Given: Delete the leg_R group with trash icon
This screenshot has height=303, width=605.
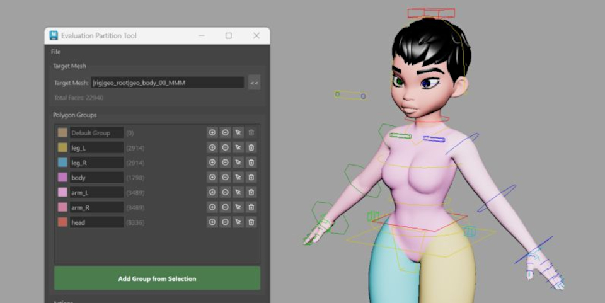Looking at the screenshot, I should click(251, 163).
